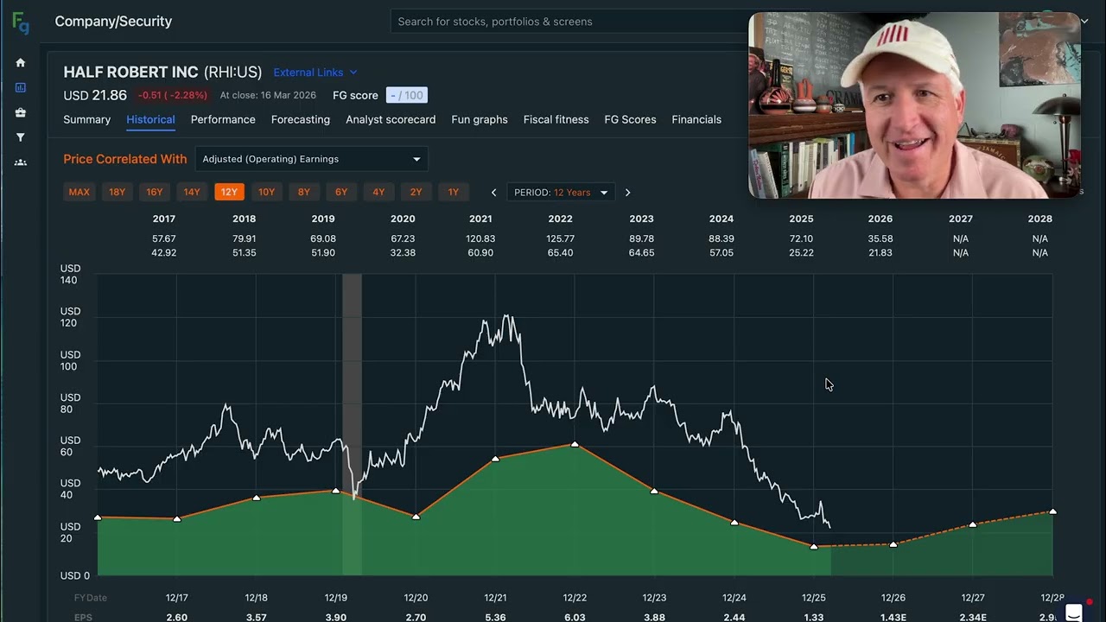This screenshot has height=622, width=1106.
Task: Click the 2021 column header
Action: pos(480,219)
